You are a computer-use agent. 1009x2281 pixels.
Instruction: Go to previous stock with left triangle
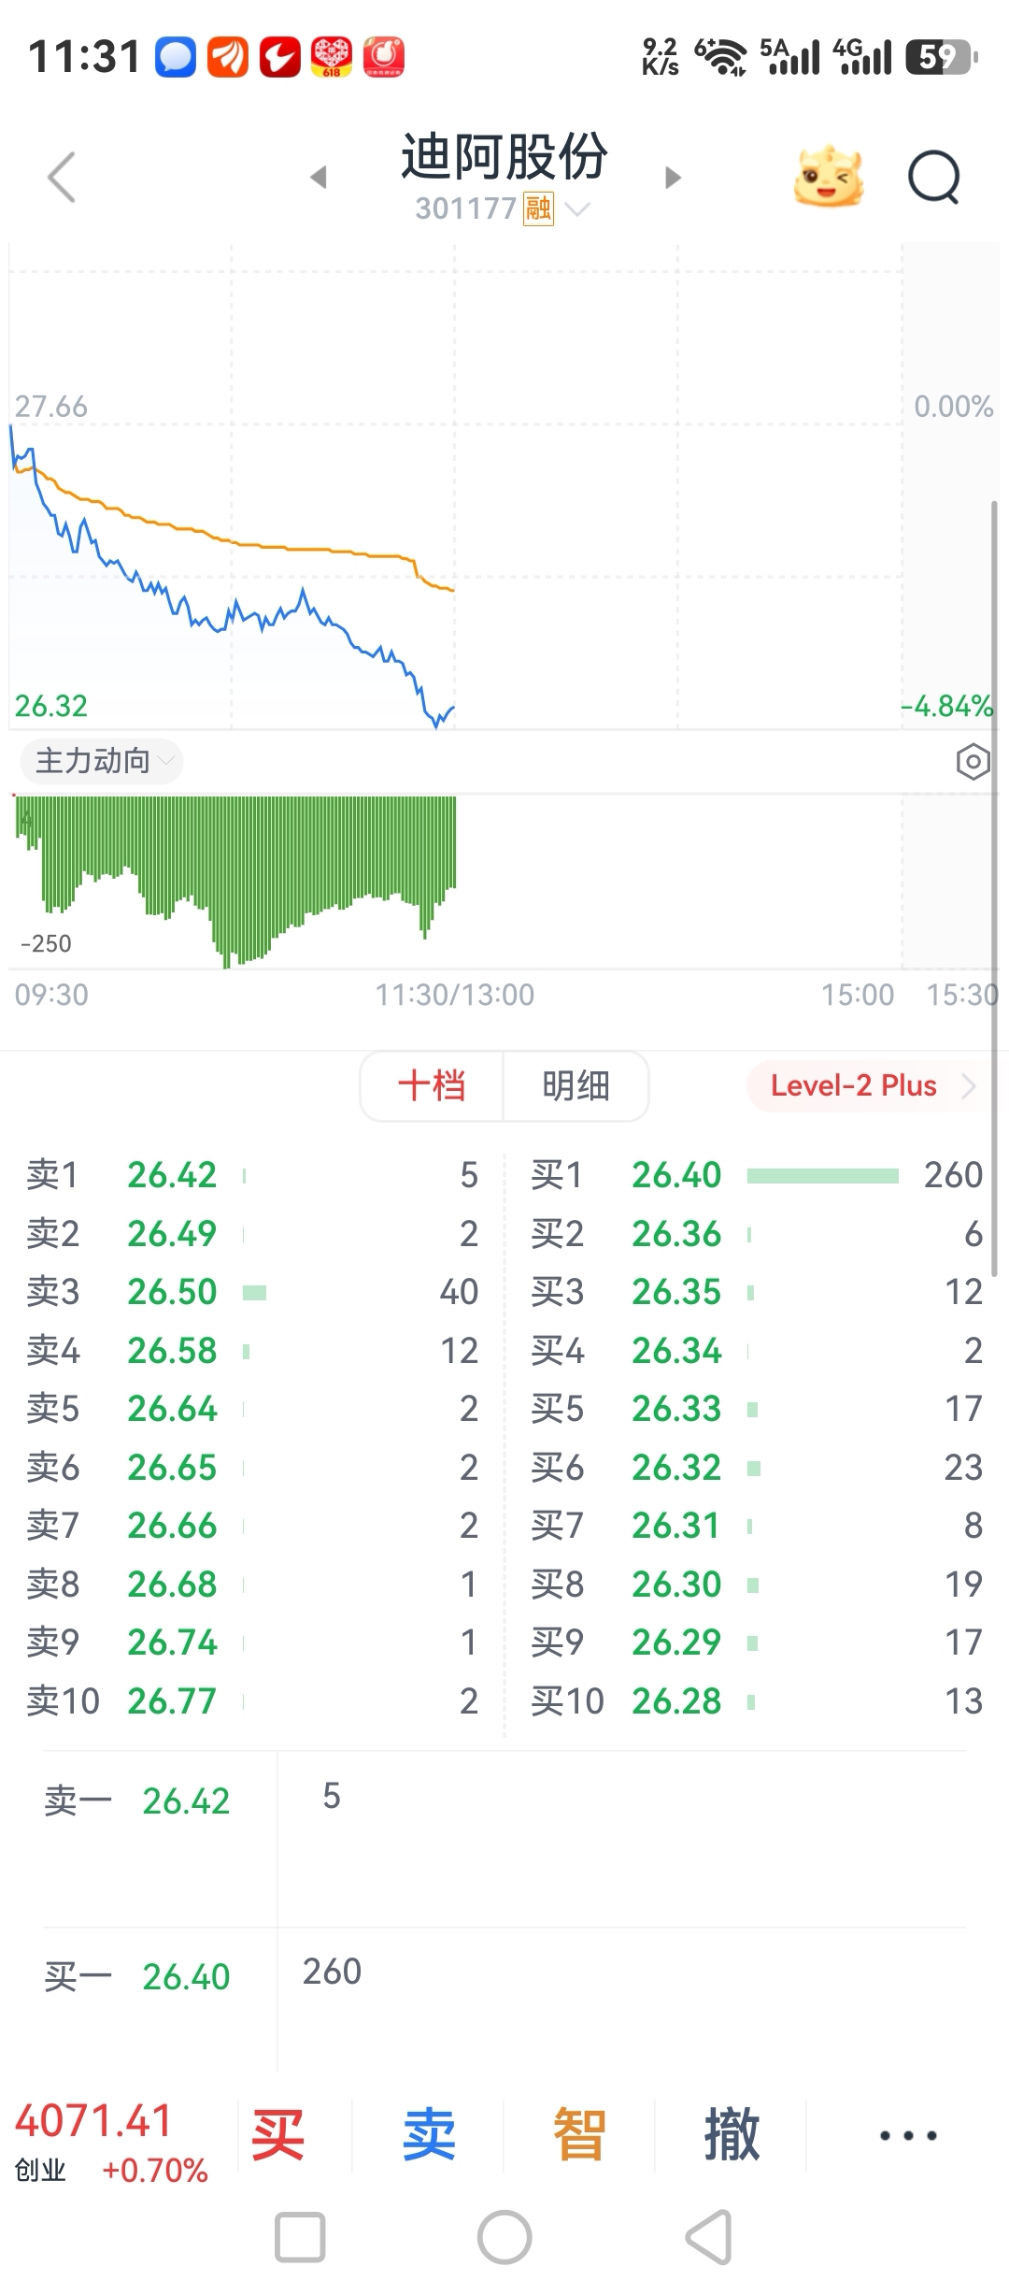[x=319, y=177]
